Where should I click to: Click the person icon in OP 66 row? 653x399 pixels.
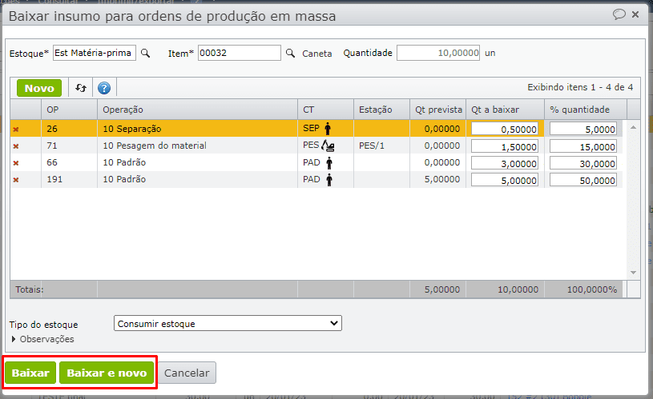coord(329,163)
